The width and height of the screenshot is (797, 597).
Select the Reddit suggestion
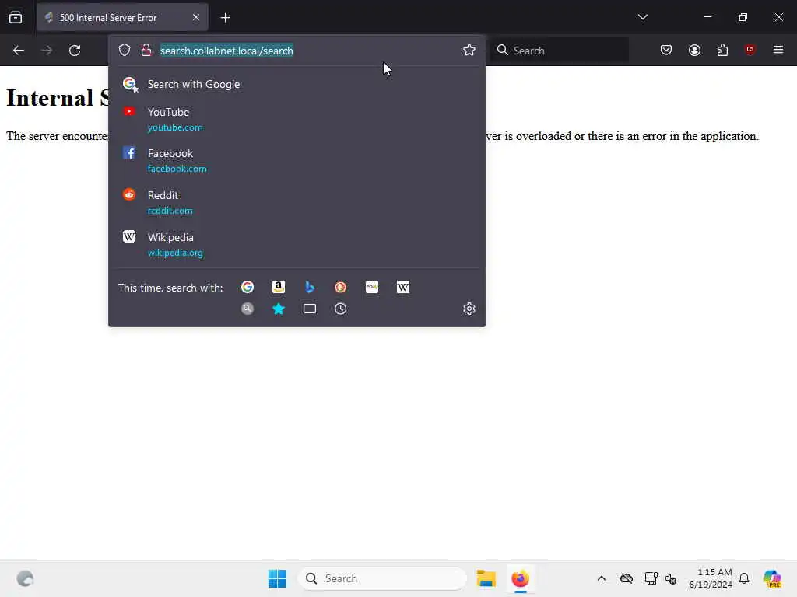click(x=297, y=203)
